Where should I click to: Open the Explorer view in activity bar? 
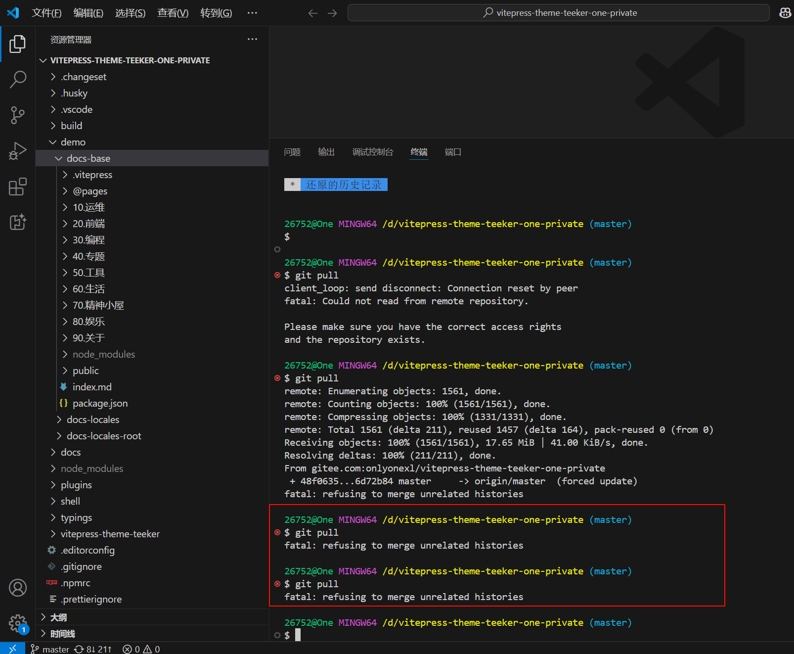[17, 44]
